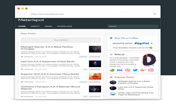Click the bars icon beside Rifki.id
This screenshot has height=105, width=176.
coord(111,54)
